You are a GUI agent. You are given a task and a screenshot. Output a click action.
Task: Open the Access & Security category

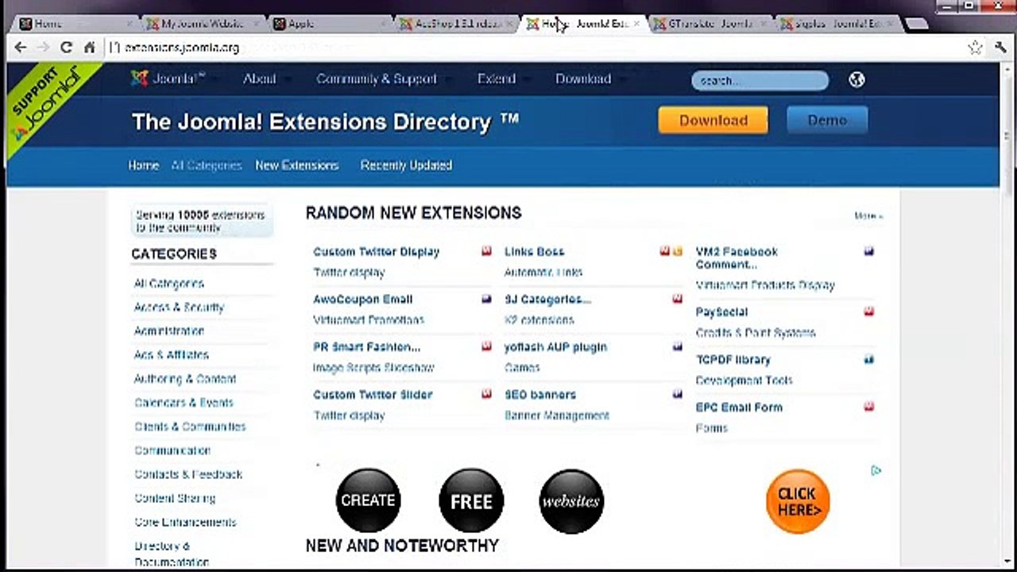click(x=180, y=307)
